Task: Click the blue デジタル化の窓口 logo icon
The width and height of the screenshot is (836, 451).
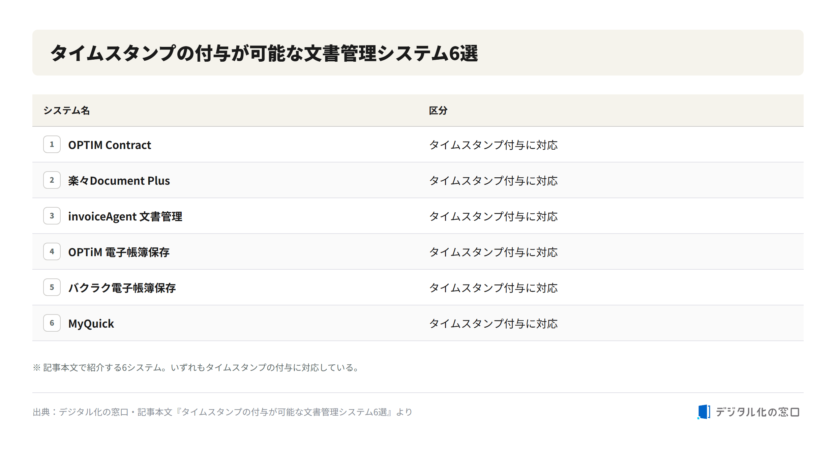Action: pyautogui.click(x=704, y=412)
